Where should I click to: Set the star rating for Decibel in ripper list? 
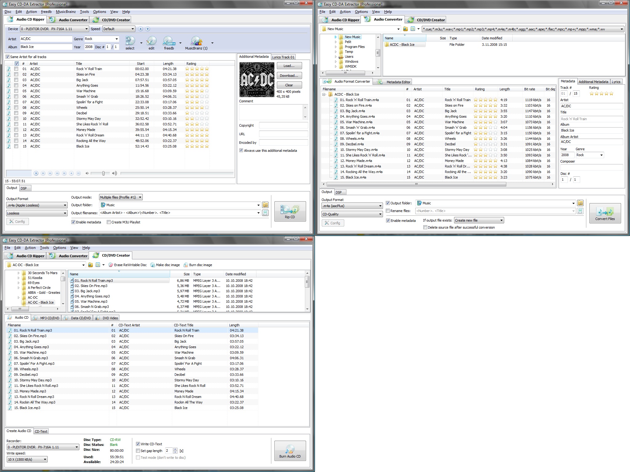pos(197,113)
